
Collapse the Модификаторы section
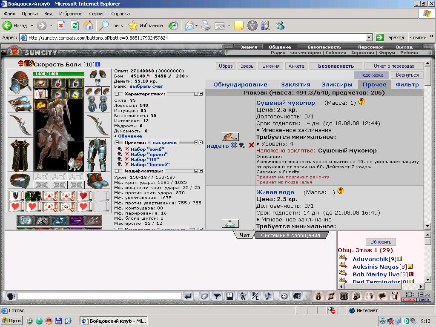[x=117, y=171]
